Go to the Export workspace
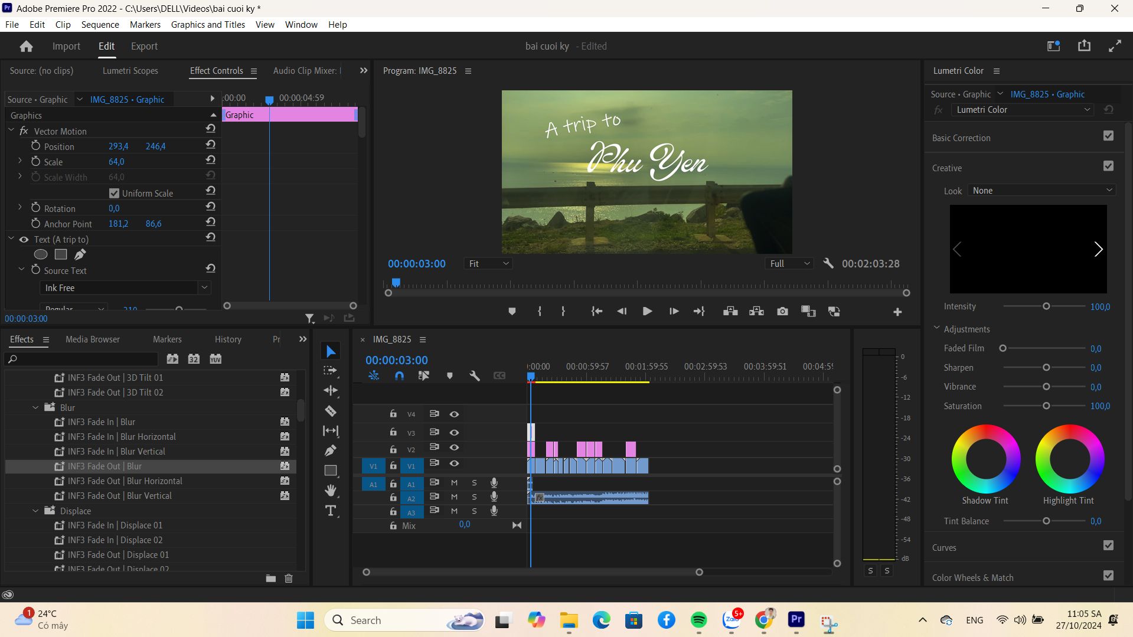The image size is (1133, 637). pos(144,46)
